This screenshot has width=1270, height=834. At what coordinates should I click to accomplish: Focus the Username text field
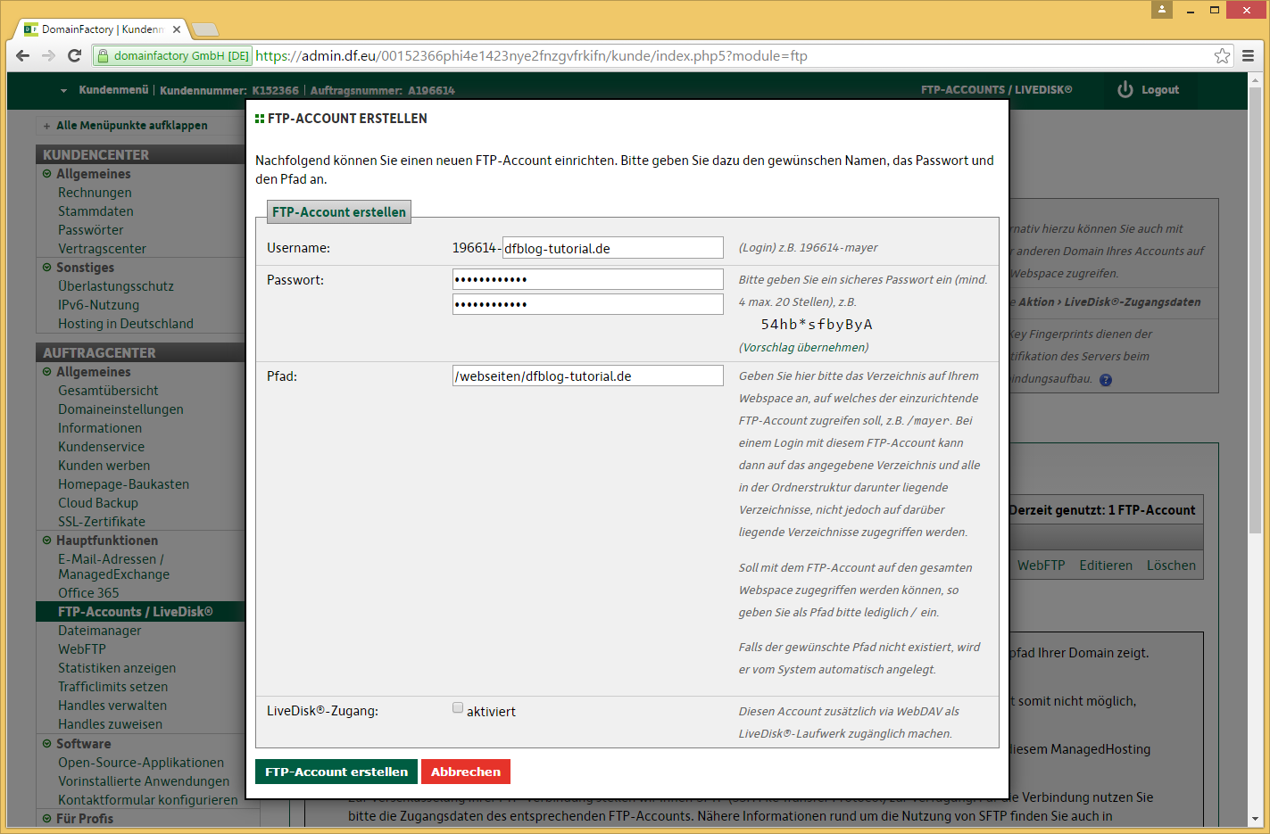612,248
